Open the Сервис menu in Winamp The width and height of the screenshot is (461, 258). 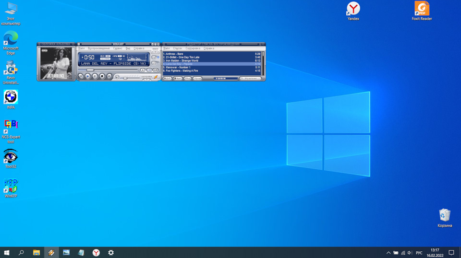click(118, 48)
